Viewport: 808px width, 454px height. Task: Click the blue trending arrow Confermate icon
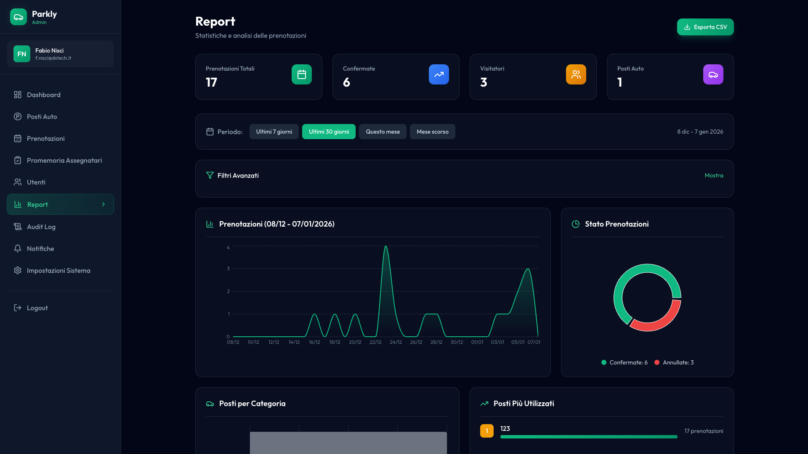point(439,74)
